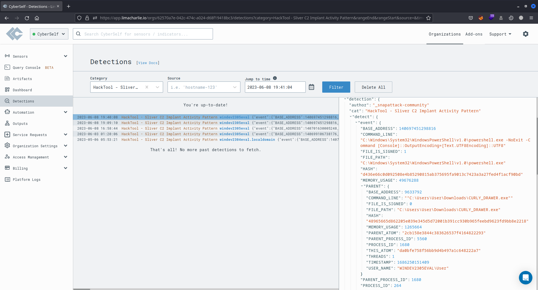The width and height of the screenshot is (538, 290).
Task: Expand the Access Management chevron
Action: (x=66, y=157)
